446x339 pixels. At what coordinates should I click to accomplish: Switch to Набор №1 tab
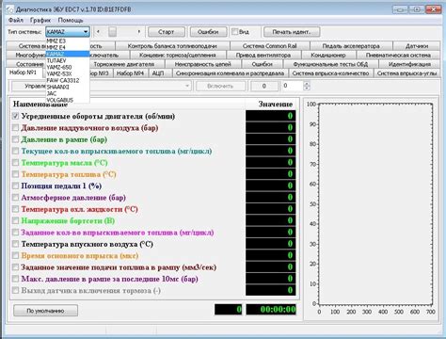[23, 73]
